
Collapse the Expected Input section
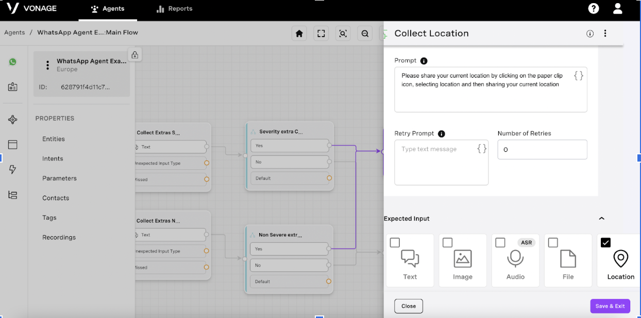coord(601,219)
